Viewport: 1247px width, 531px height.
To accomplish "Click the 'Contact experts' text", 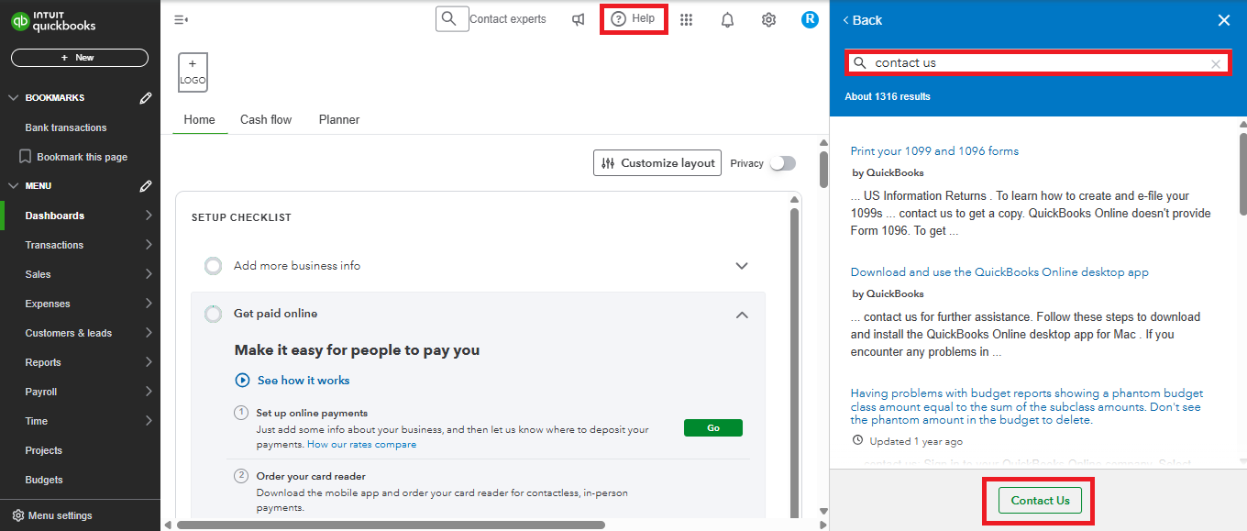I will tap(507, 19).
